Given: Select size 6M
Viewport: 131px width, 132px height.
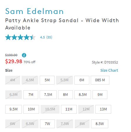Looking at the screenshot, I should pyautogui.click(x=82, y=80).
